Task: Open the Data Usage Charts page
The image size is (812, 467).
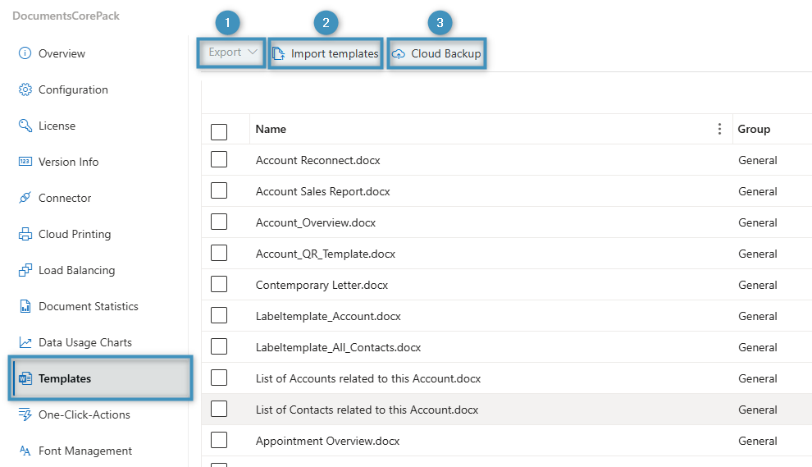Action: pos(84,342)
